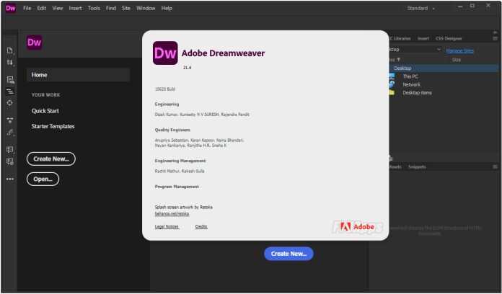Click the Size column header
The image size is (502, 294).
coord(457,60)
